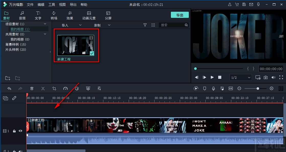The width and height of the screenshot is (286, 152).
Task: Open the advanced adjustment sliders icon
Action: pyautogui.click(x=99, y=88)
